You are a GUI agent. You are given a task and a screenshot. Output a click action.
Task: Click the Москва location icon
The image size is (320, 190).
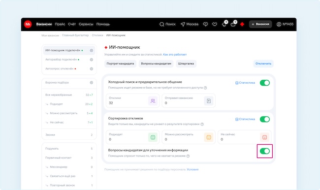pyautogui.click(x=183, y=24)
